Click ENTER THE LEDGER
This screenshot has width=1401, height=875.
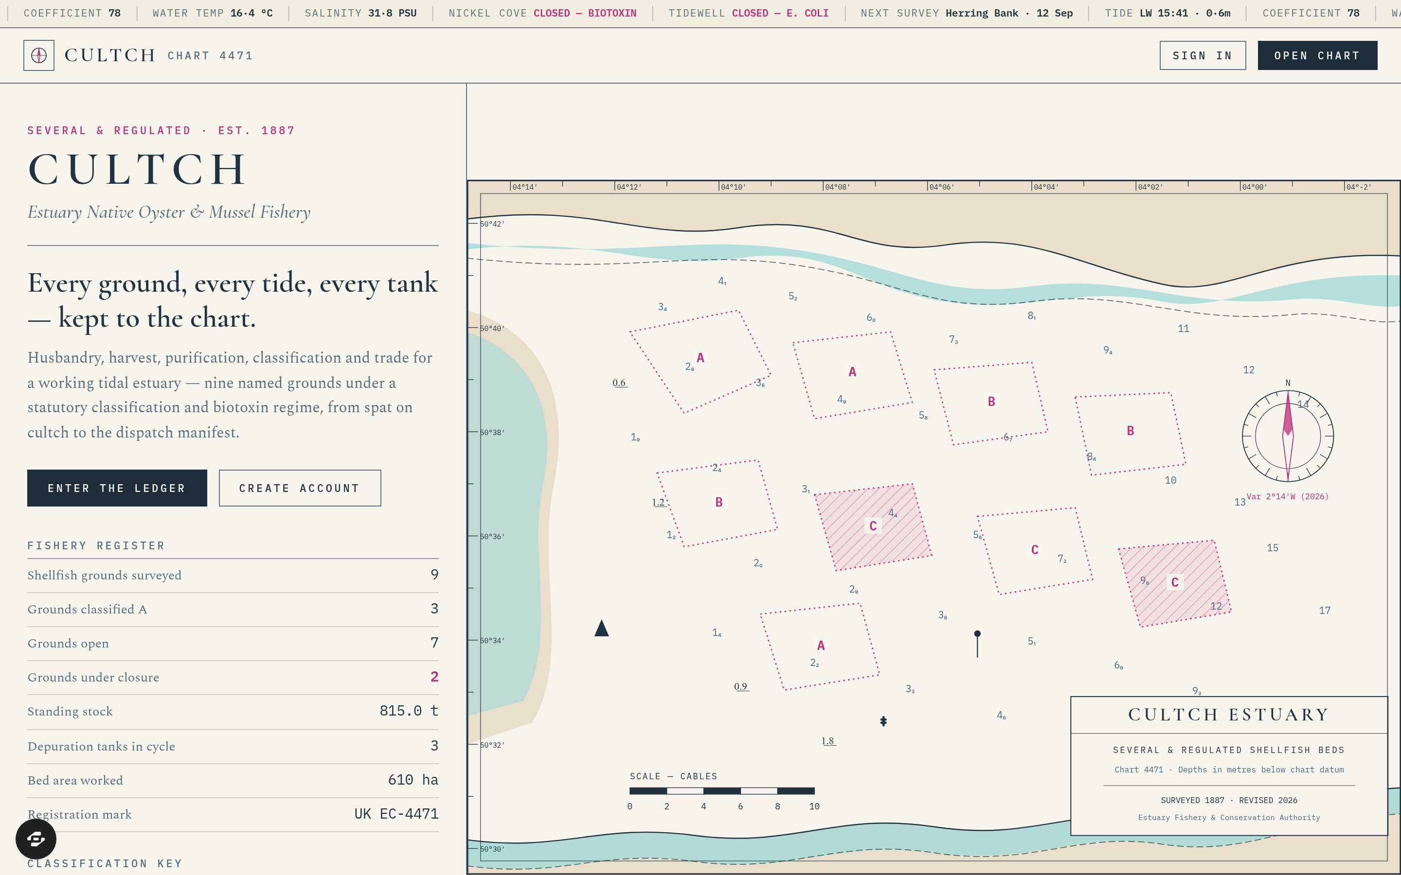117,488
